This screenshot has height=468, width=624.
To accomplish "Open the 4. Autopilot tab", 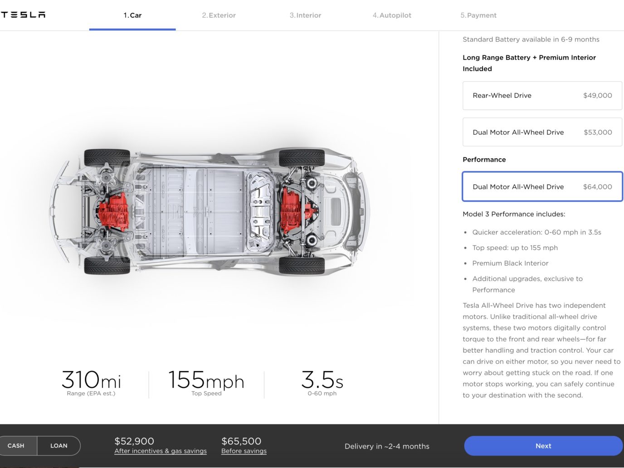I will pyautogui.click(x=392, y=15).
